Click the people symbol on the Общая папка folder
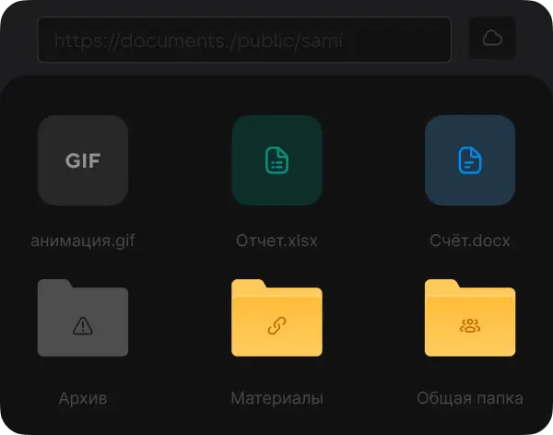Viewport: 553px width, 435px height. pyautogui.click(x=470, y=324)
